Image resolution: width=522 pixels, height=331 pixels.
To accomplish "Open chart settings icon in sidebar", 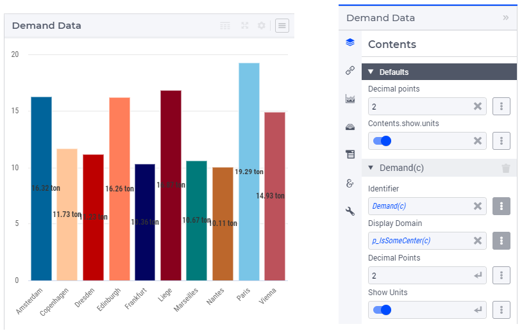I will [x=349, y=99].
